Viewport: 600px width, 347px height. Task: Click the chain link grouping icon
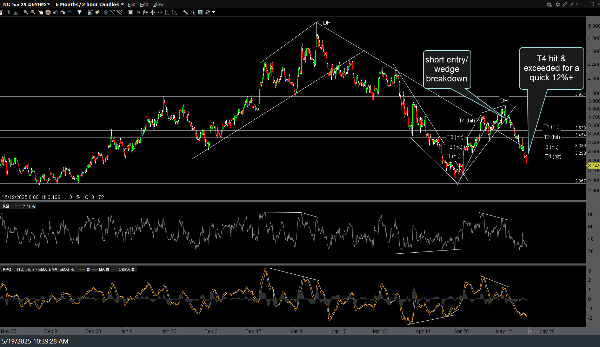pos(565,5)
